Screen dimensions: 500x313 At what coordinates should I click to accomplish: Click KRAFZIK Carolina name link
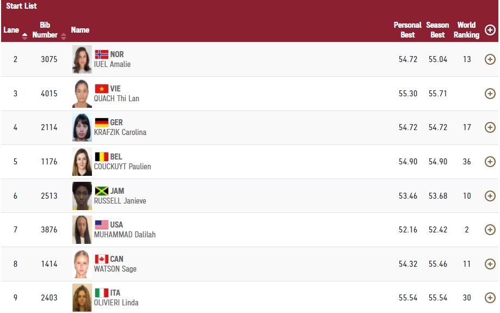pos(120,132)
